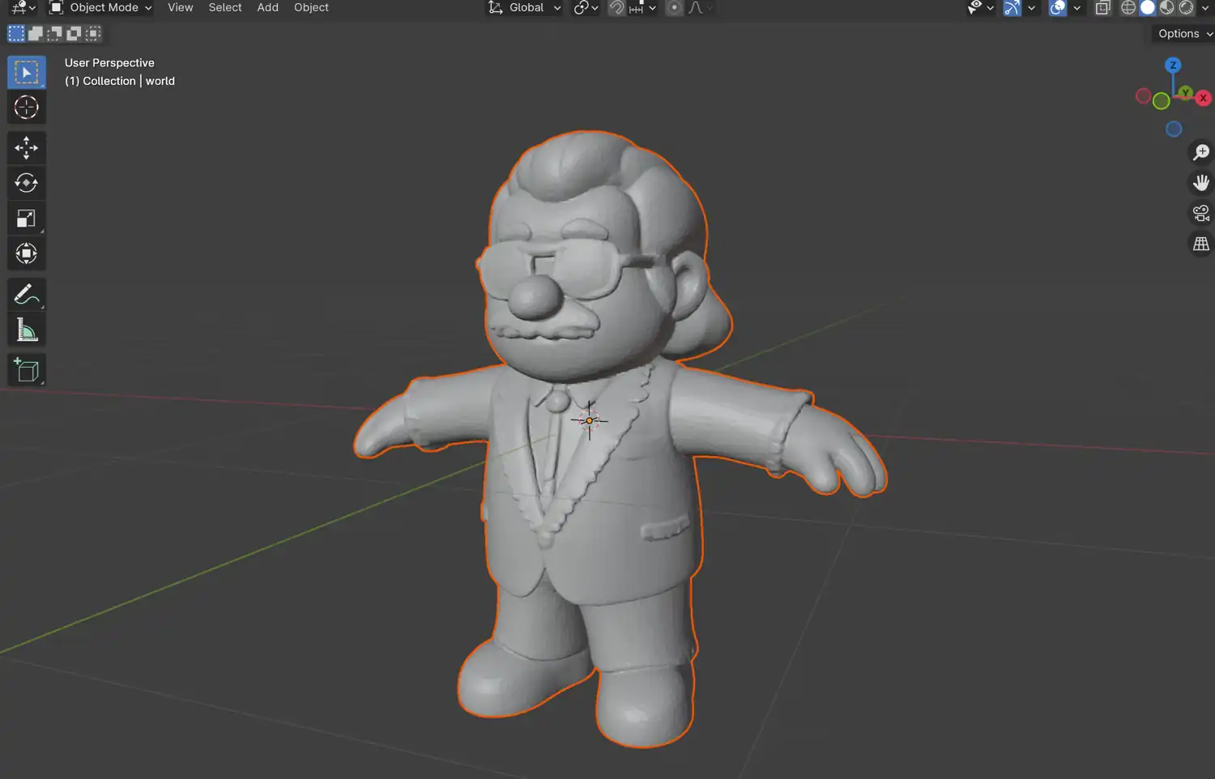Expand the gizmo options arrow
Screen dimensions: 1215x779
(1031, 8)
